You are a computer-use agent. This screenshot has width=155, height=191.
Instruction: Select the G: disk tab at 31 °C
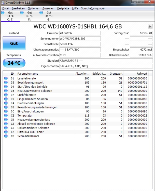[49, 16]
